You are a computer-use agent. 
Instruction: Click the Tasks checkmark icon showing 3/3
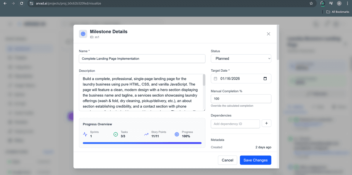(x=116, y=134)
